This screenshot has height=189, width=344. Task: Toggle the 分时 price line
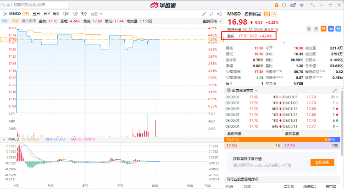tap(5, 21)
